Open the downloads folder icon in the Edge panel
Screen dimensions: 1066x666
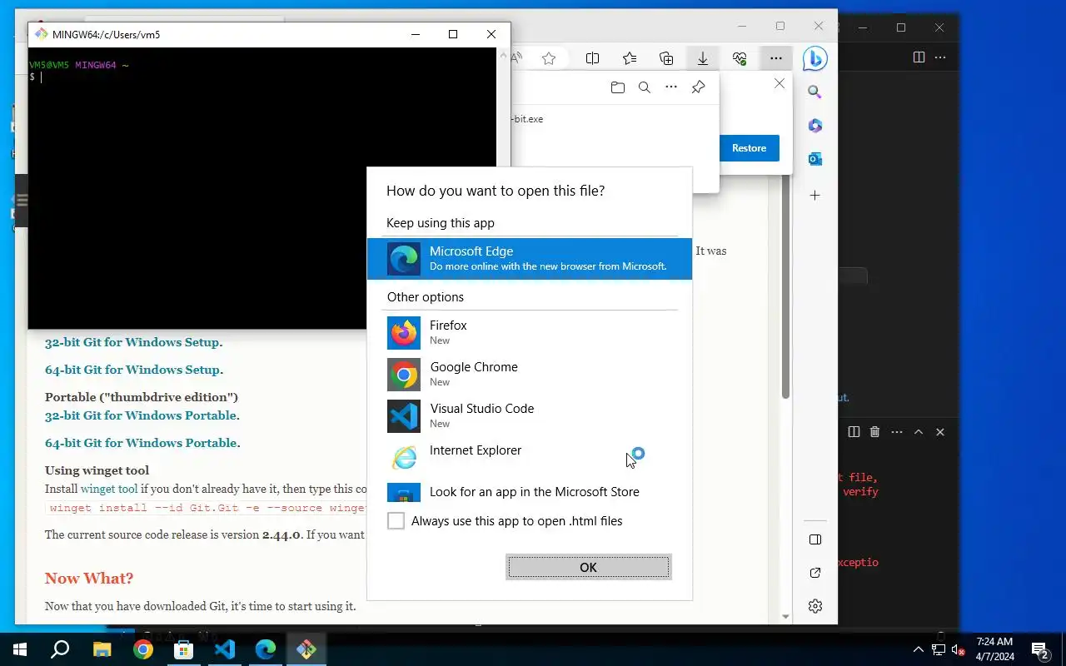pyautogui.click(x=617, y=87)
